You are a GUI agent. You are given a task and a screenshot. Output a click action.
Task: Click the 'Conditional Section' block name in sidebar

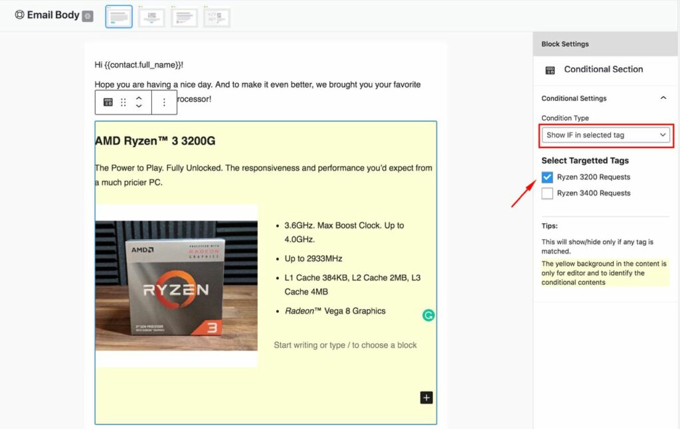click(603, 70)
